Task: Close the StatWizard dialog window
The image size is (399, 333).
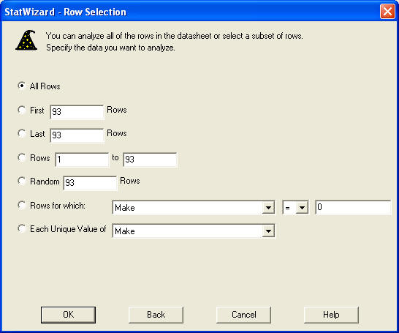Action: 387,12
